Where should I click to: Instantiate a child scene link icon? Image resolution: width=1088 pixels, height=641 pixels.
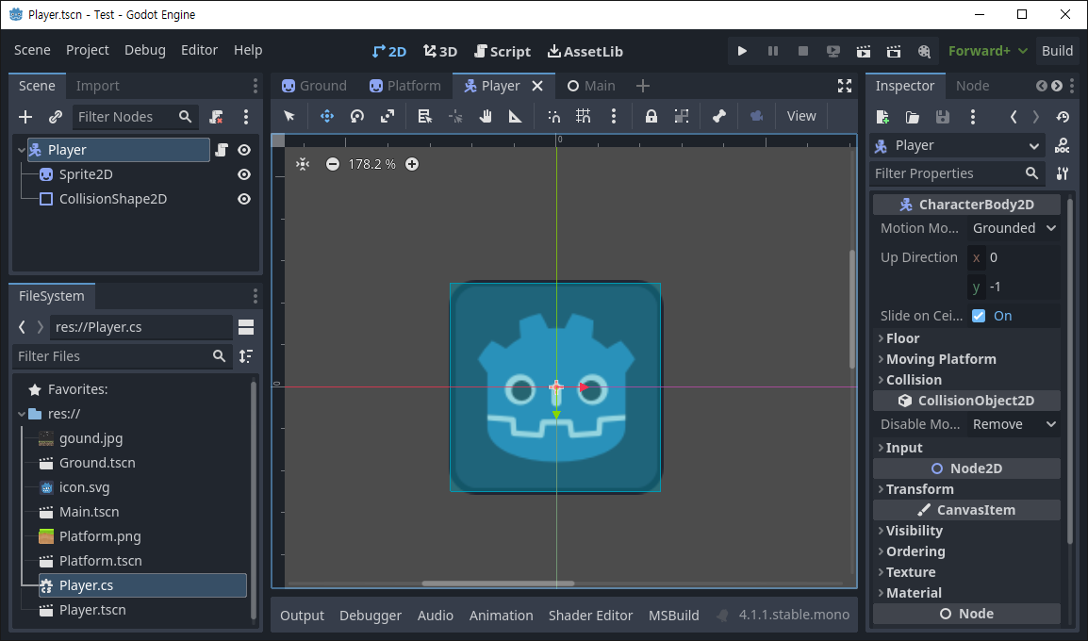point(56,117)
